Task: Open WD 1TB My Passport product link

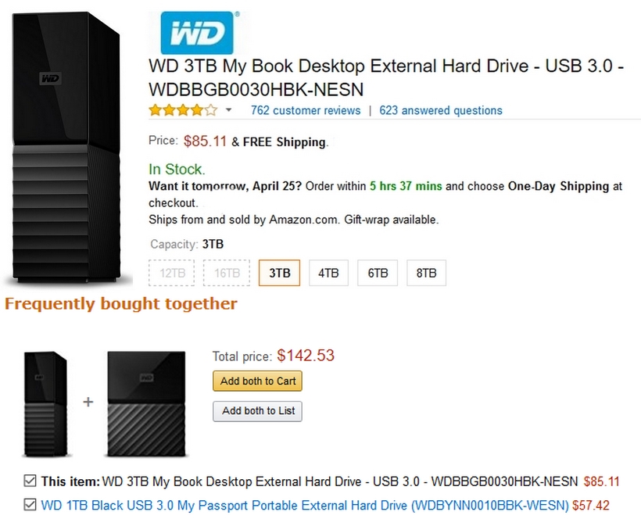Action: pos(305,506)
